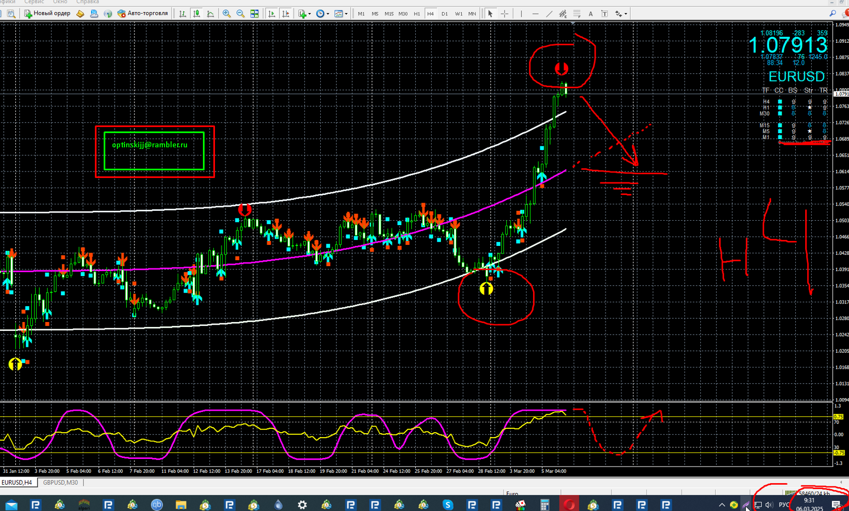Switch timeframe to M5

375,14
